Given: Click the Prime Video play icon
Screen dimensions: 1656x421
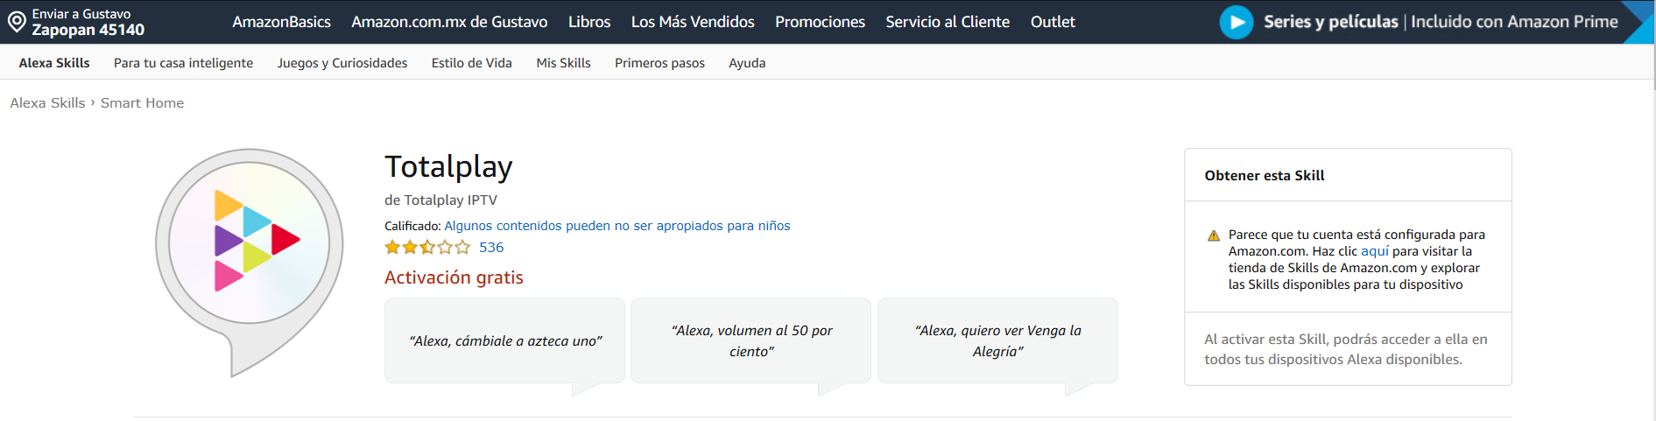Looking at the screenshot, I should 1236,22.
